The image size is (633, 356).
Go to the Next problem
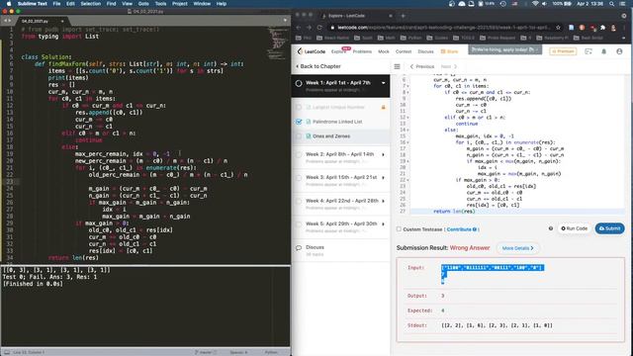448,66
